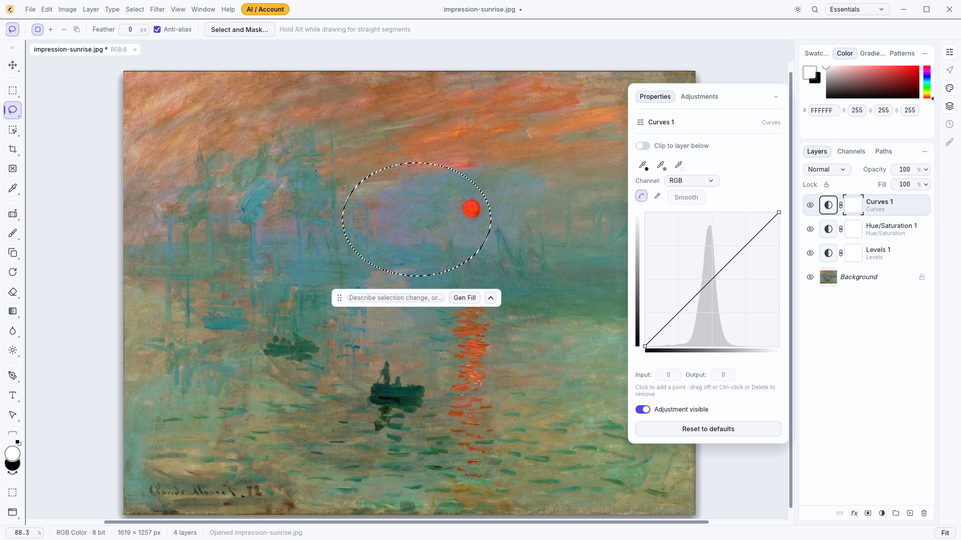The width and height of the screenshot is (961, 540).
Task: Click the add layer style fx icon
Action: pyautogui.click(x=854, y=513)
